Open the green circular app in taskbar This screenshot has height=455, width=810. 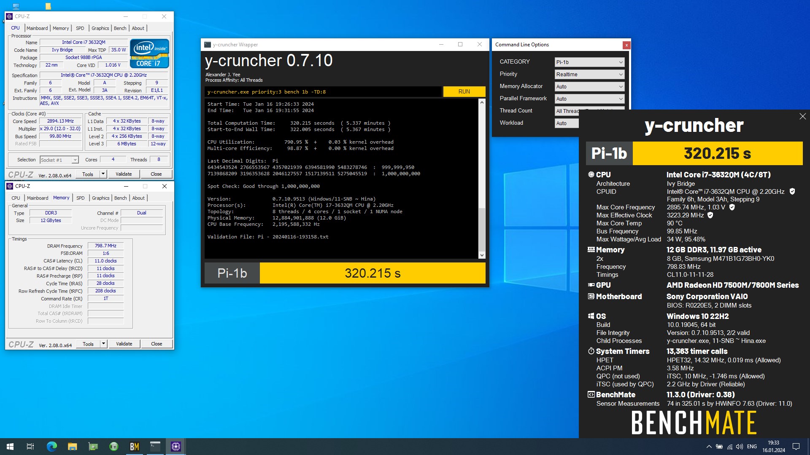tap(114, 447)
